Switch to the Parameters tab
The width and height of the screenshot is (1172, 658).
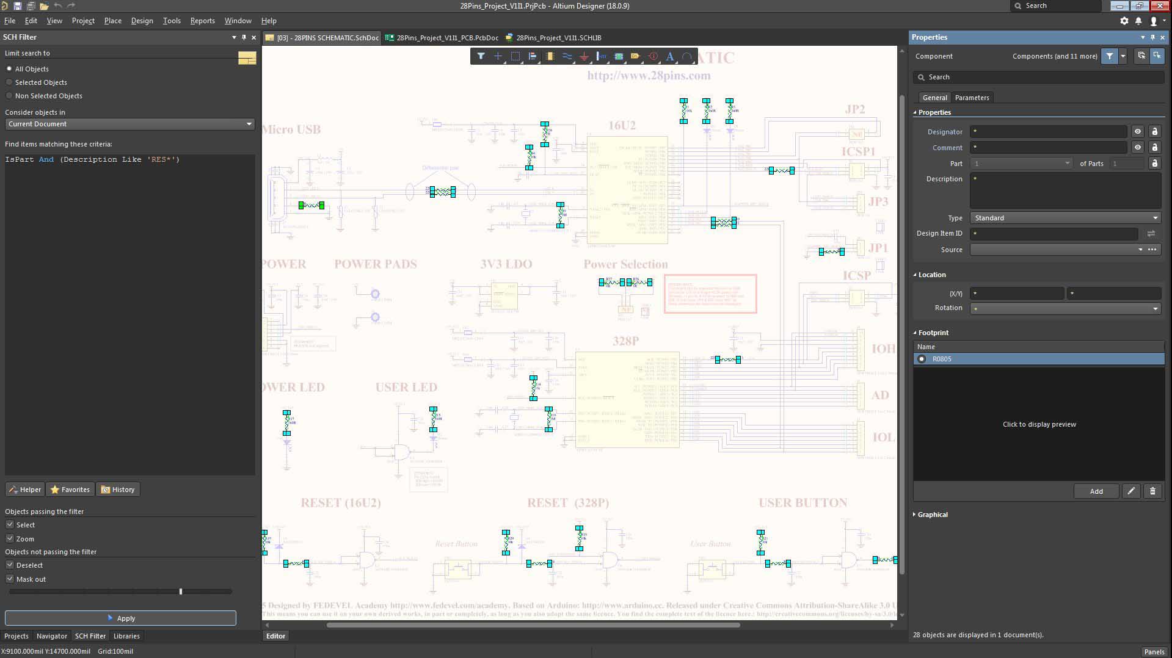click(972, 98)
